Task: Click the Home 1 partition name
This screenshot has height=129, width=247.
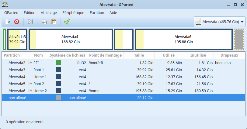Action: (40, 77)
